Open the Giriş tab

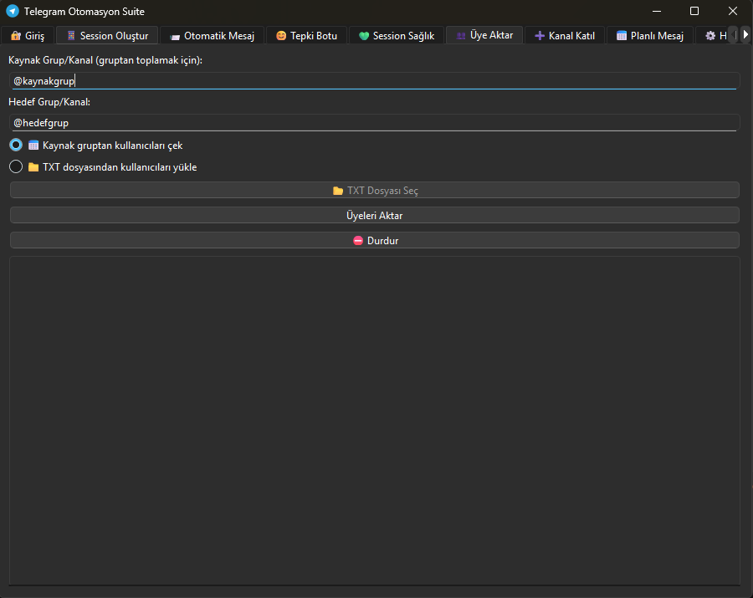coord(28,35)
